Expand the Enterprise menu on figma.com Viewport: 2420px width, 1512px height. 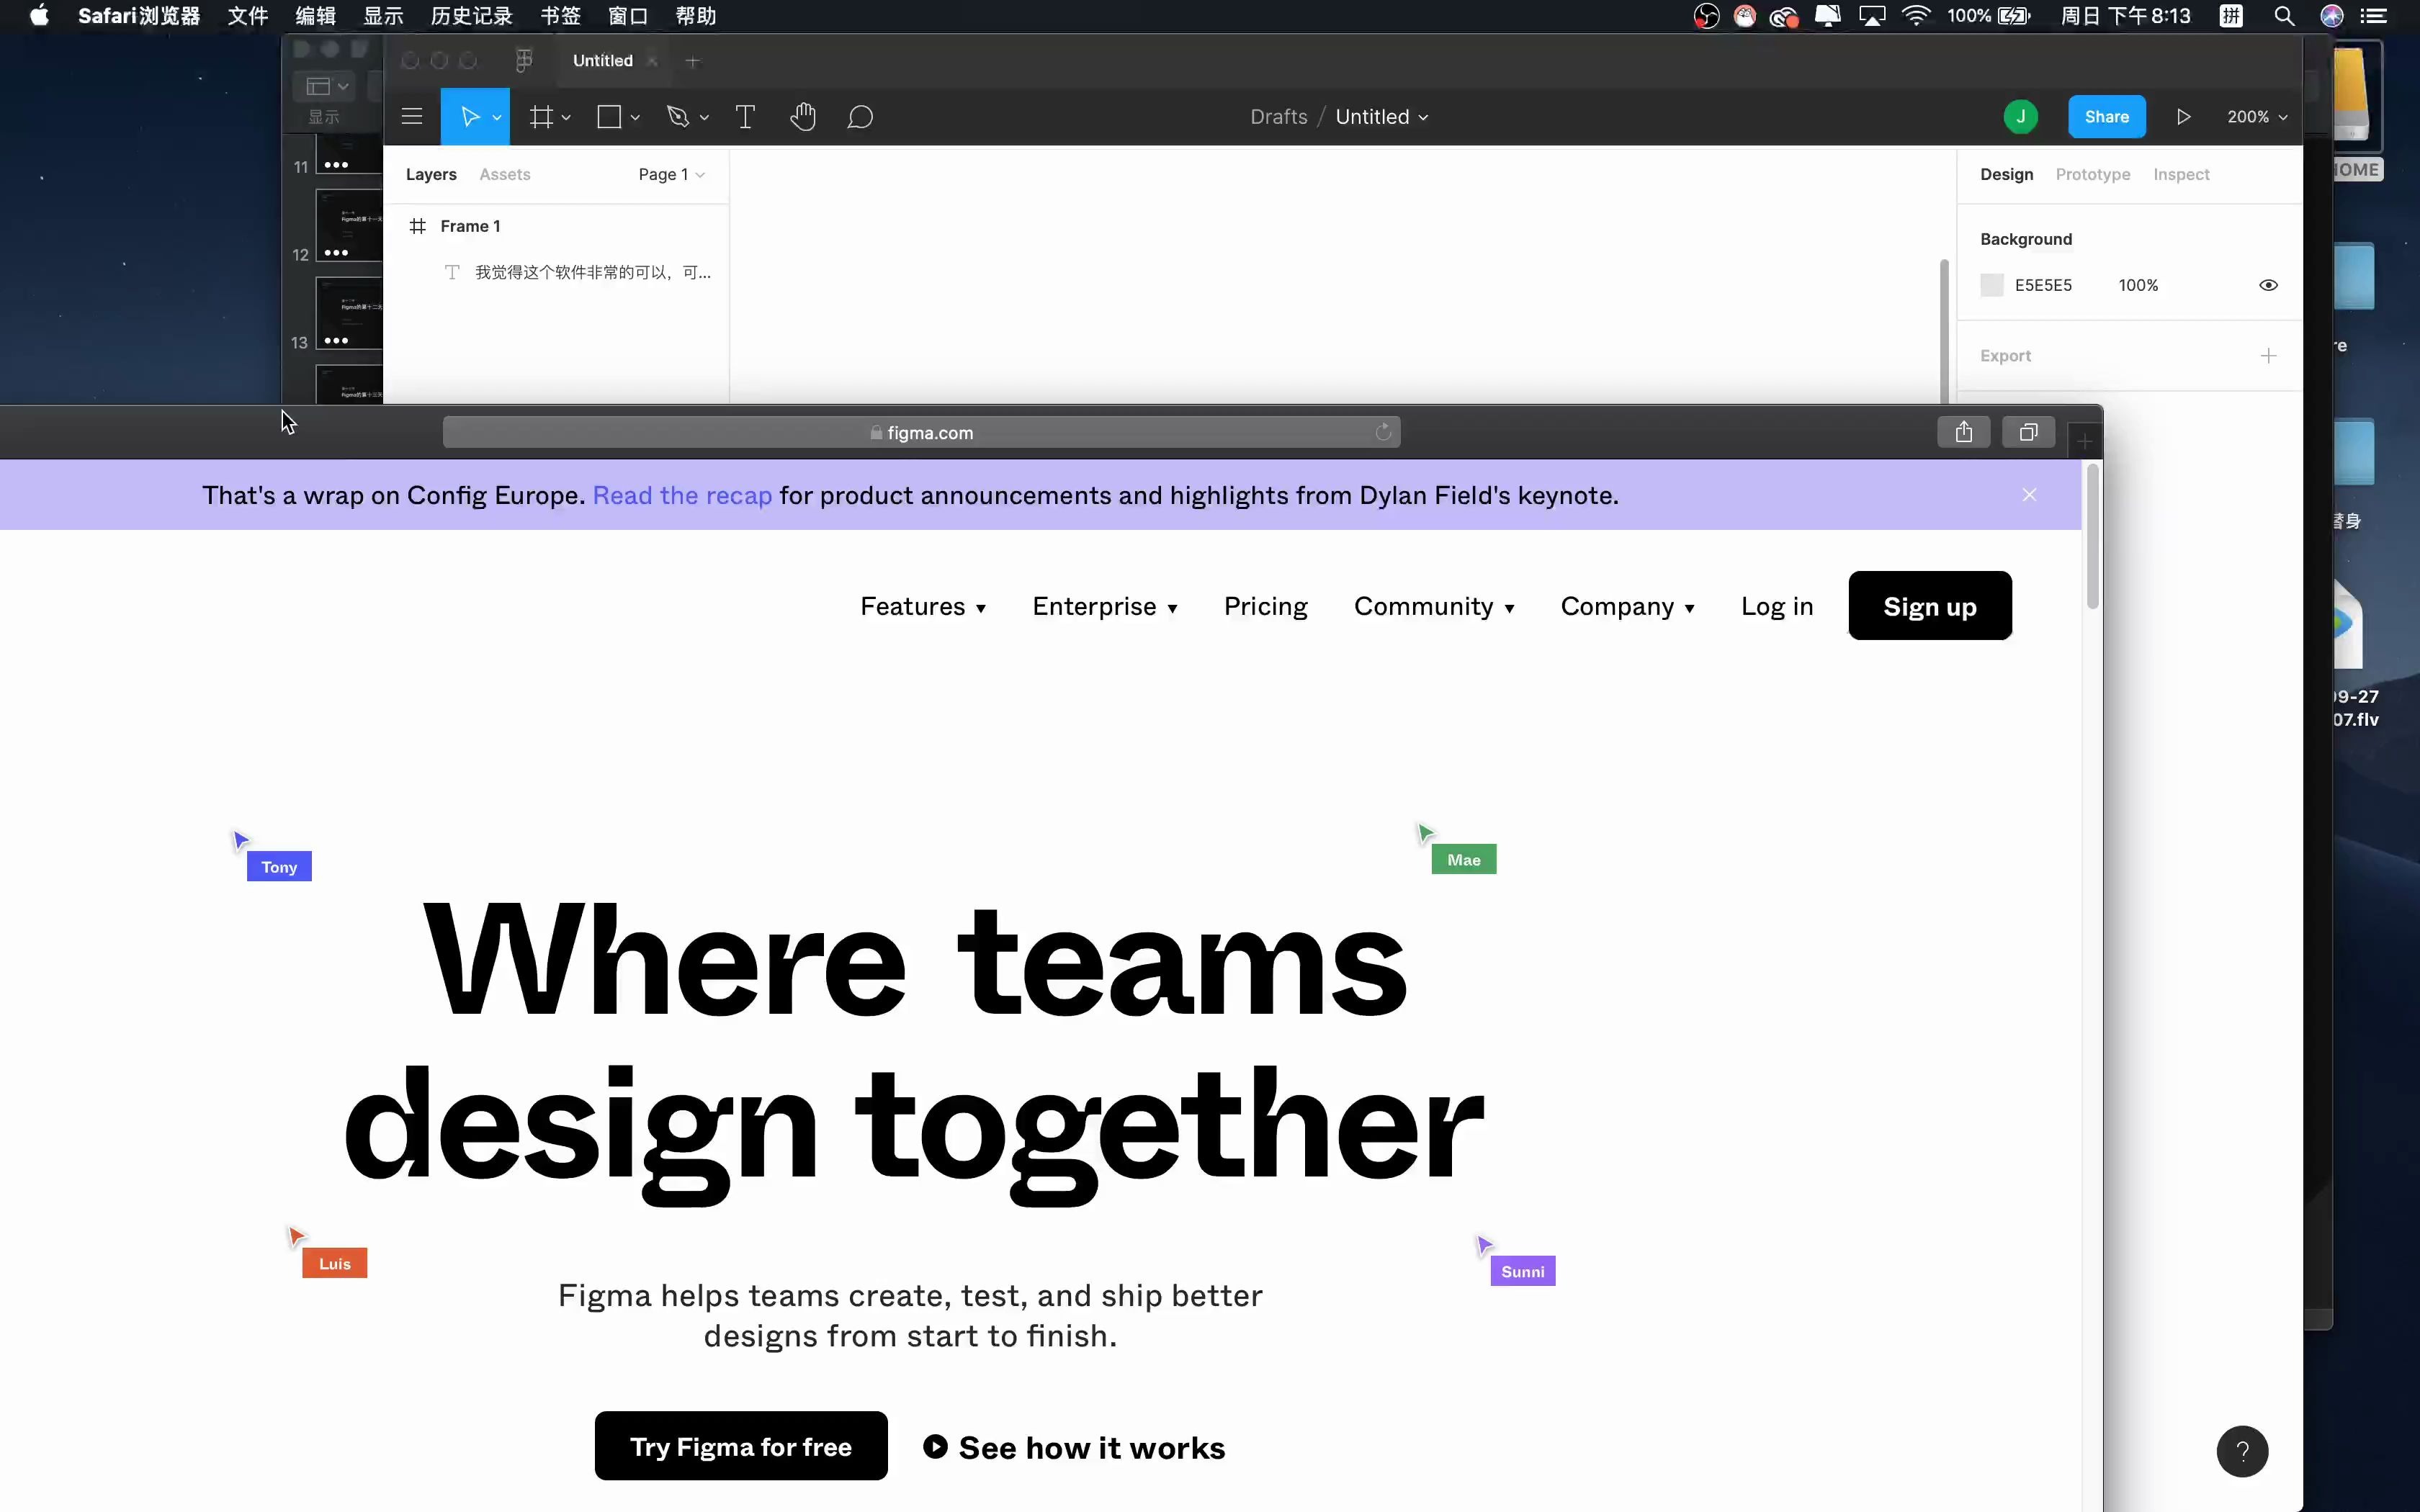pos(1105,606)
